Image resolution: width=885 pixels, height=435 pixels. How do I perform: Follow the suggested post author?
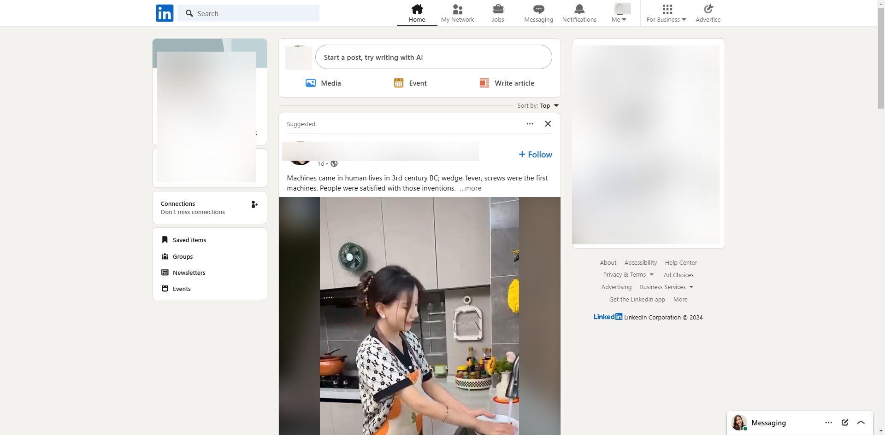535,155
